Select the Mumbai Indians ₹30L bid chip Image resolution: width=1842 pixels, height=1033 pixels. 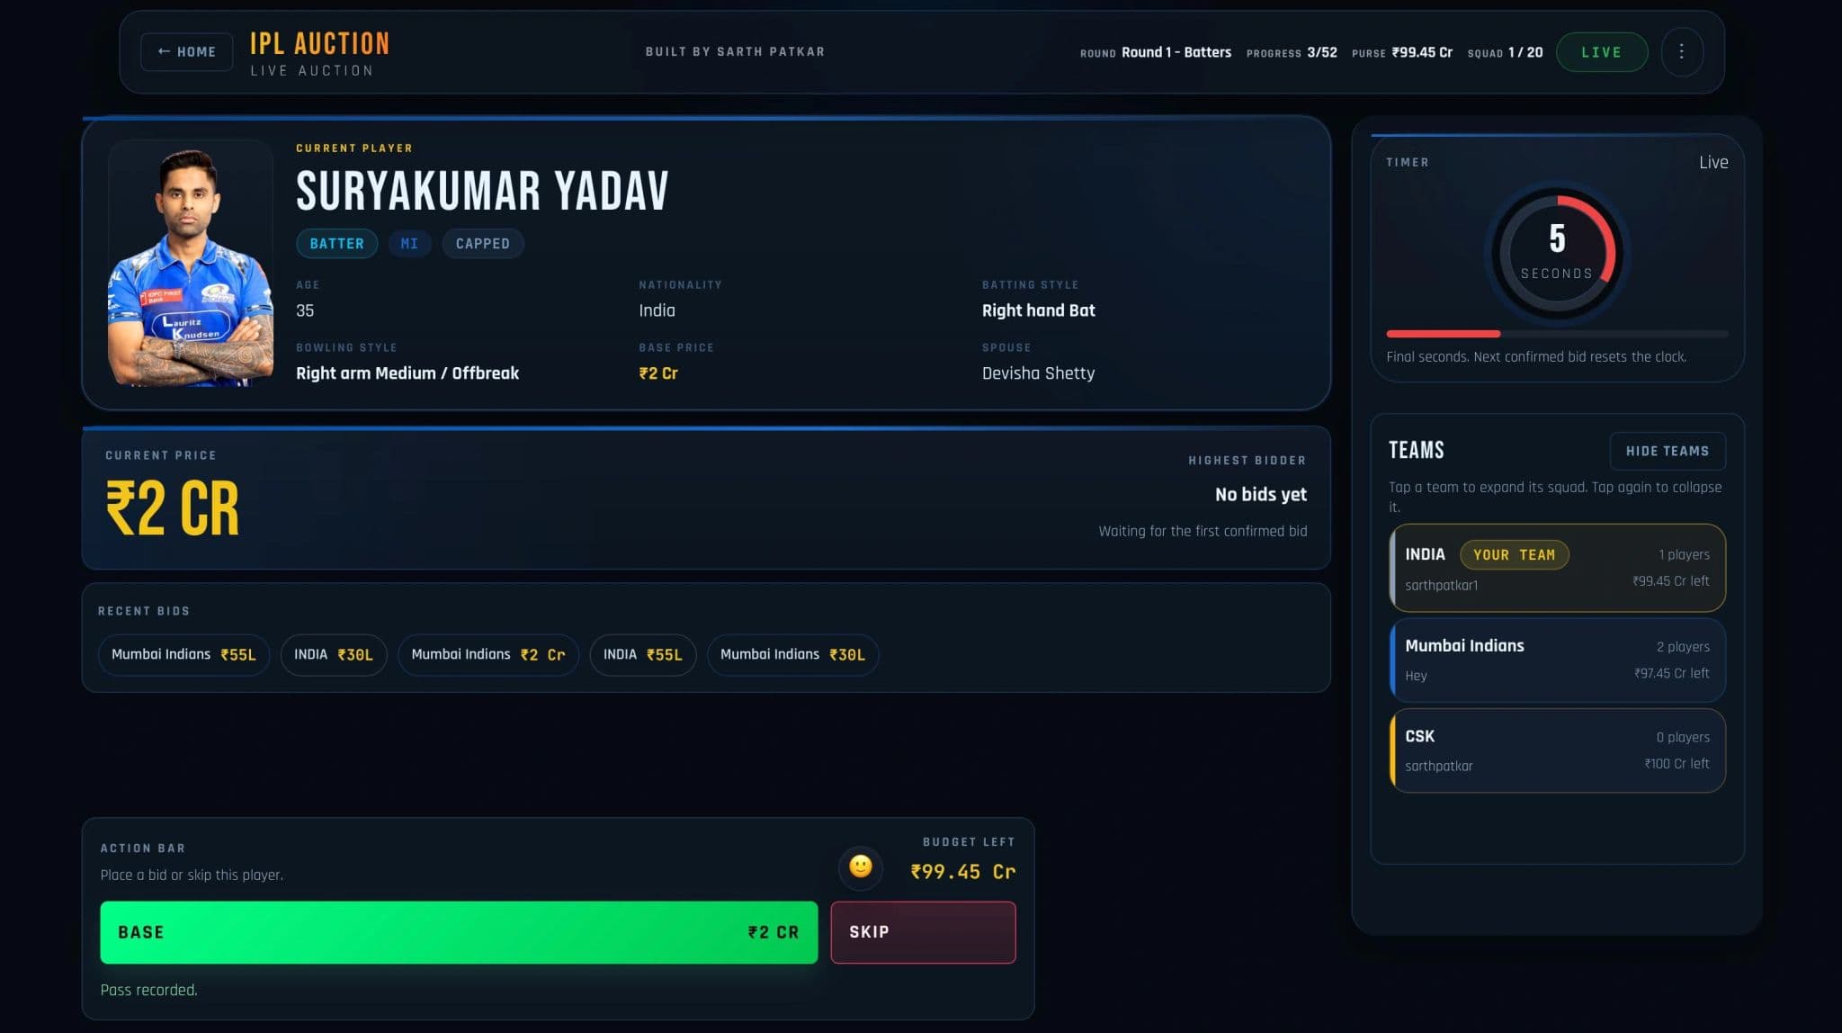coord(792,655)
